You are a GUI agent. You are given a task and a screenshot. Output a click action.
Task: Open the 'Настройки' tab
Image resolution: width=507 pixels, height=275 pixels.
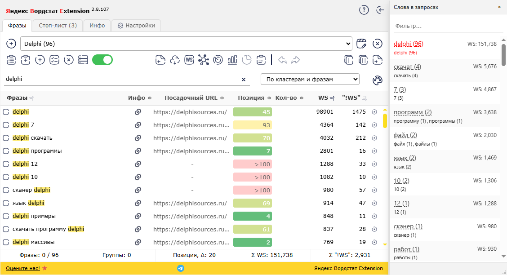[136, 26]
